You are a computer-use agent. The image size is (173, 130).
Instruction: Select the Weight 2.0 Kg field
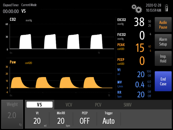click(x=12, y=114)
